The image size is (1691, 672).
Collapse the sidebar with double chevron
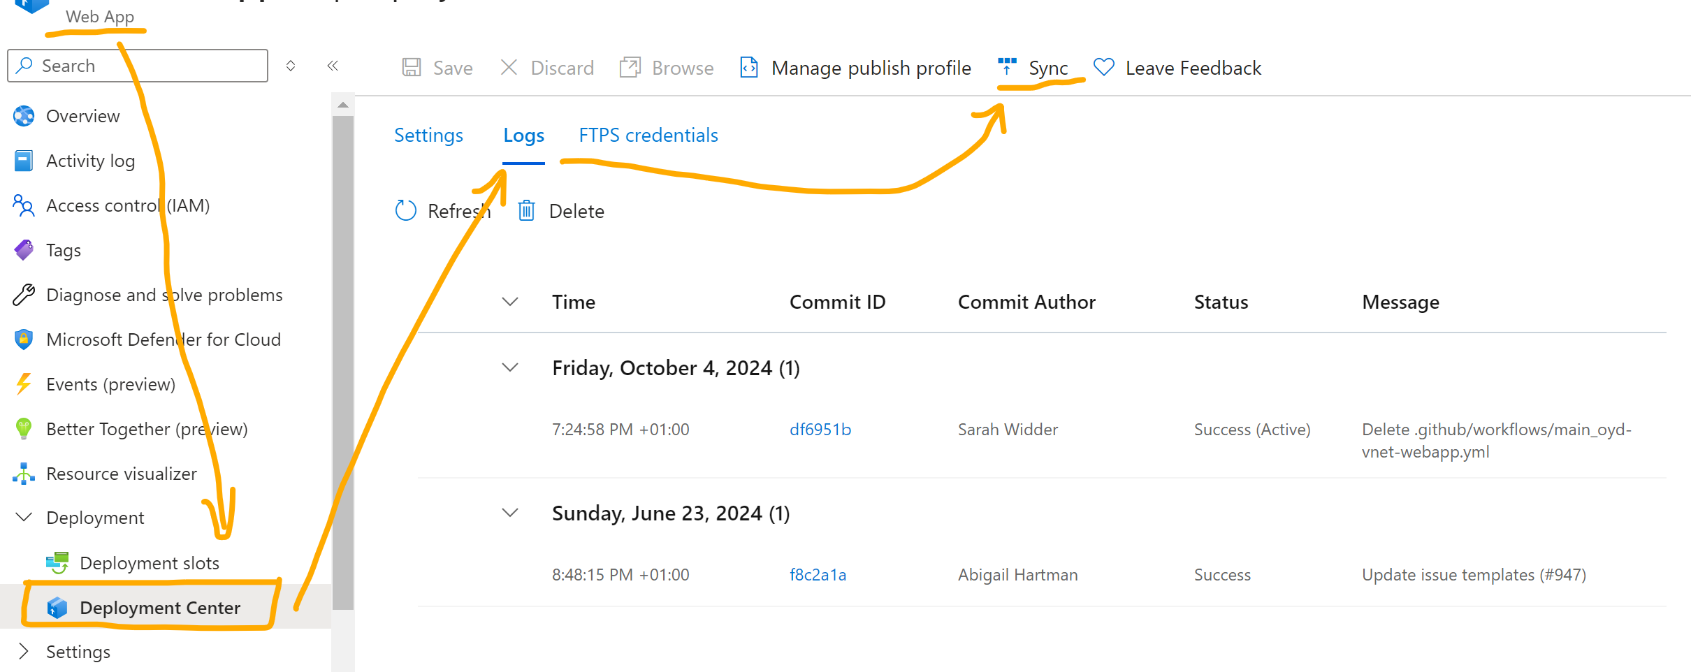point(333,66)
